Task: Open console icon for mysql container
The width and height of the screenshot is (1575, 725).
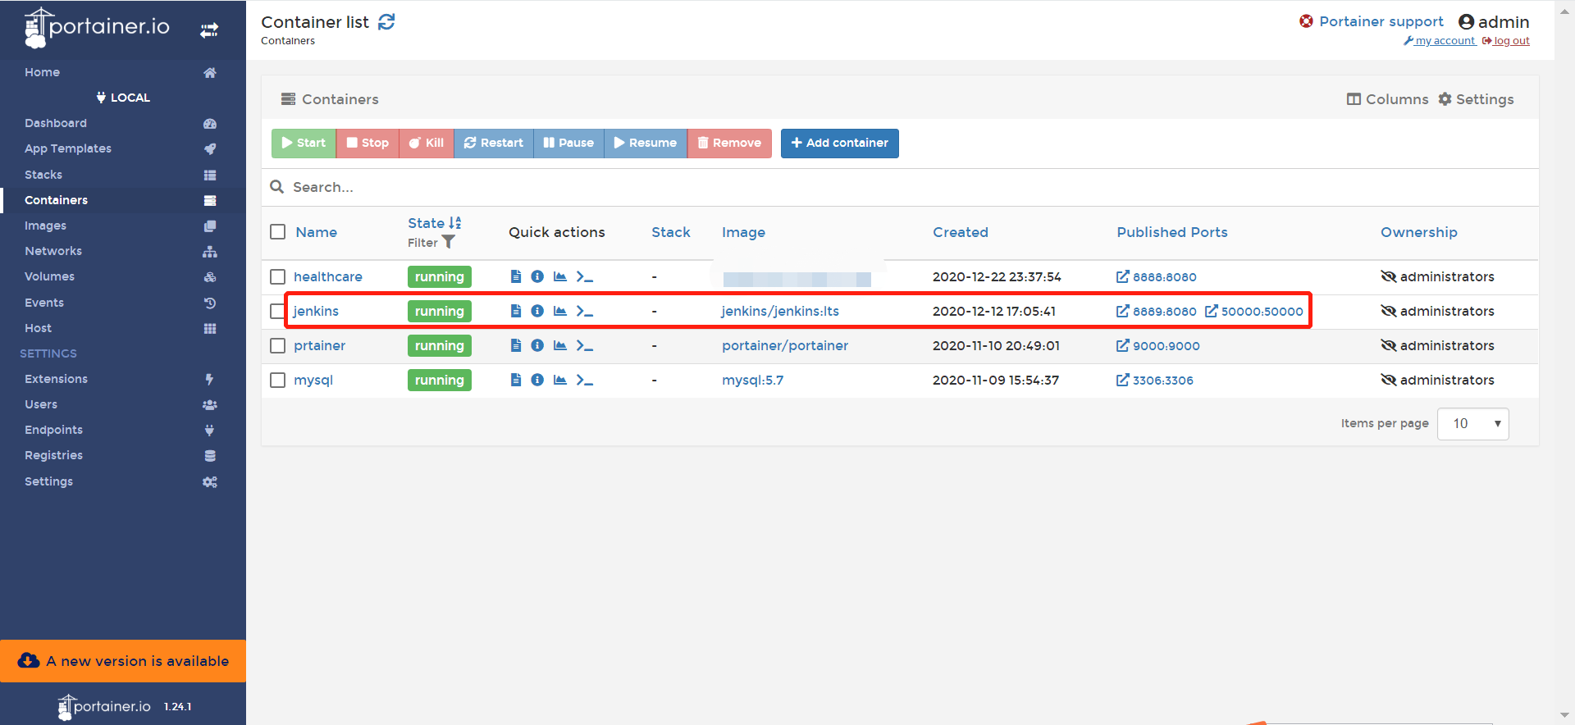Action: (584, 380)
